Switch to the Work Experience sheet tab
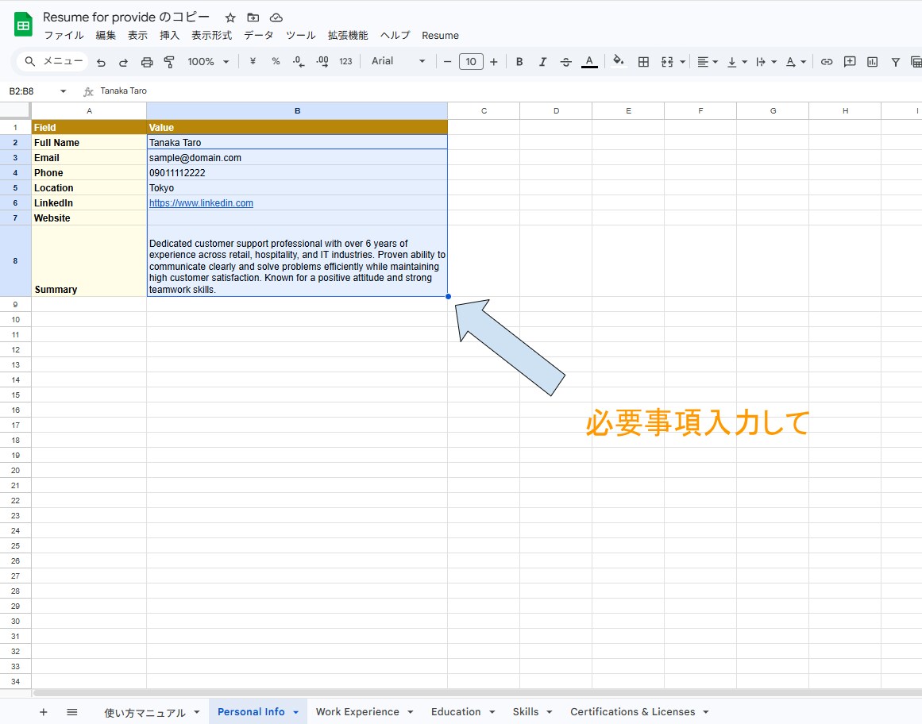 [x=357, y=711]
